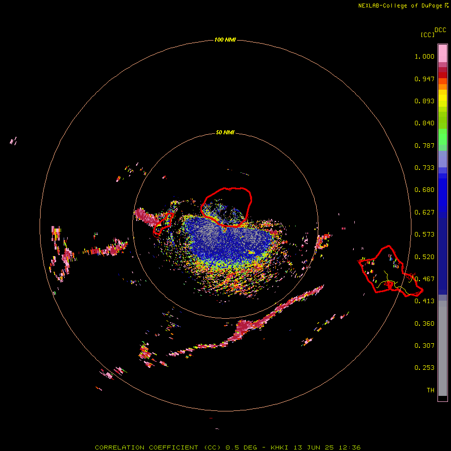Click the 0.307 legend value
451x451 pixels.
424,346
